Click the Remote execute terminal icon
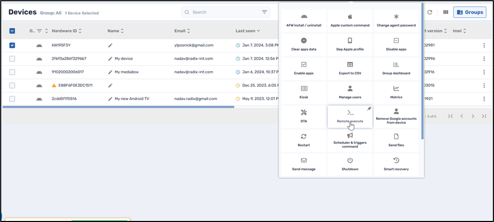 [350, 113]
